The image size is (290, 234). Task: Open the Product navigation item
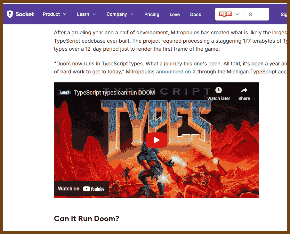point(52,14)
